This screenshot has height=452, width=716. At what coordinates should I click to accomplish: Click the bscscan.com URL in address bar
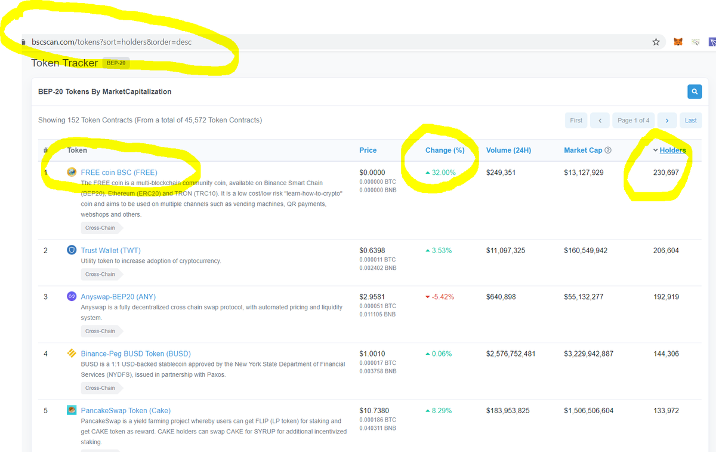point(111,42)
